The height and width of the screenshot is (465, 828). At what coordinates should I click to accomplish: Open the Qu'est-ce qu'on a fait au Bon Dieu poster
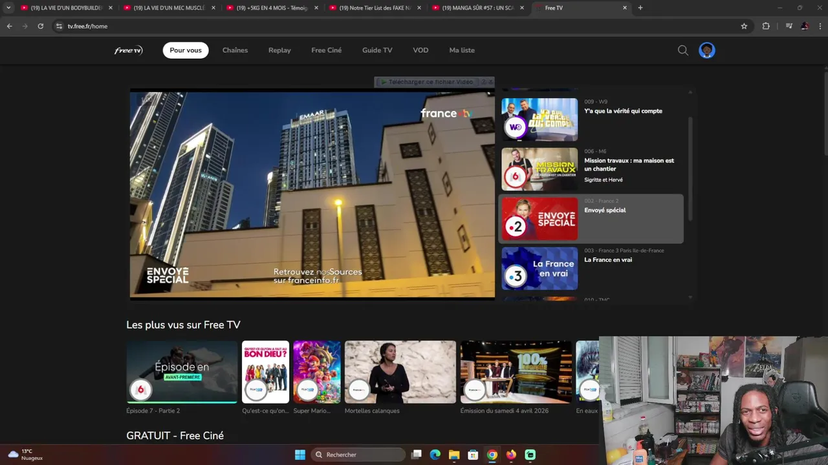point(265,372)
